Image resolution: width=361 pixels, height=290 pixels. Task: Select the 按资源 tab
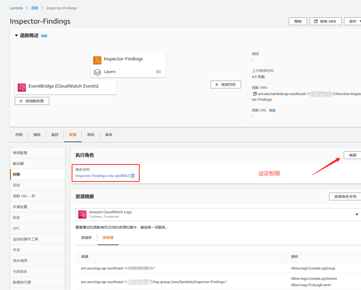point(108,238)
